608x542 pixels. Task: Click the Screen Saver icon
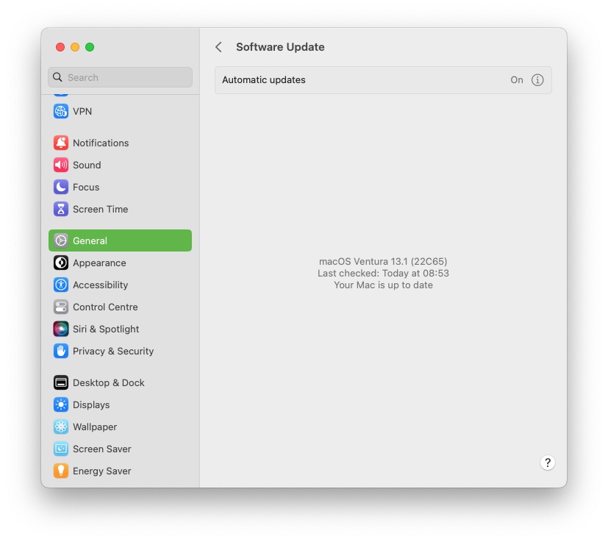click(x=61, y=449)
